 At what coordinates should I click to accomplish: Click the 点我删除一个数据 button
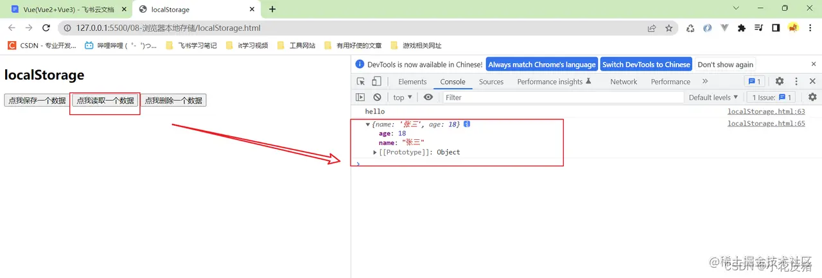tap(173, 101)
